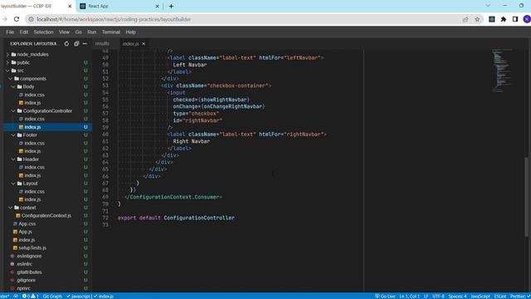
Task: Open the Help menu
Action: [131, 32]
